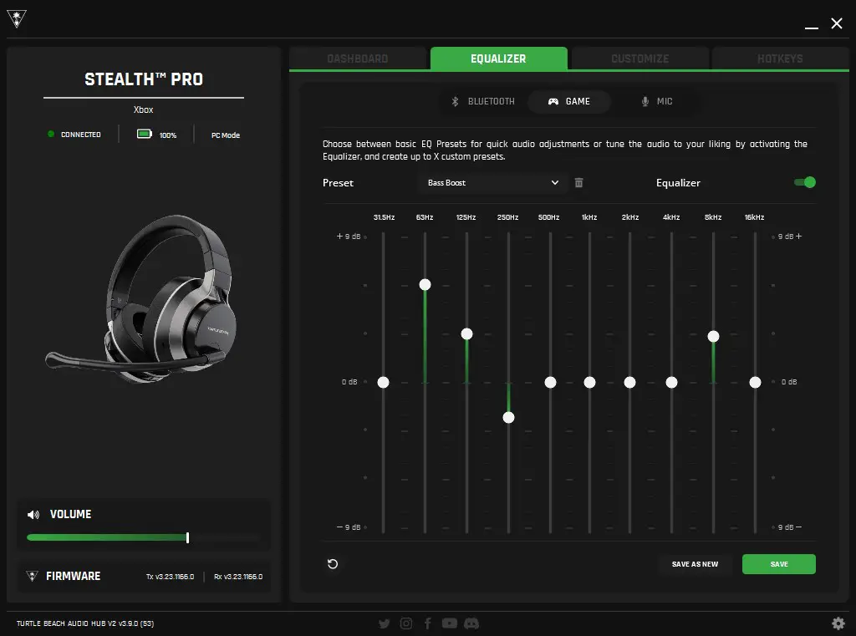
Task: Open the Discord link in the footer
Action: [x=471, y=623]
